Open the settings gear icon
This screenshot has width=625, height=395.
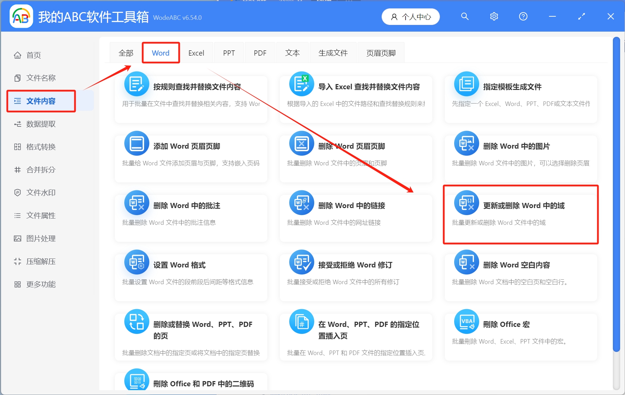(494, 16)
